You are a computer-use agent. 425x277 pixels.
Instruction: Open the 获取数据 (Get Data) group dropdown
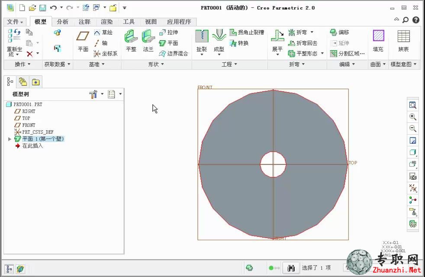tap(57, 64)
